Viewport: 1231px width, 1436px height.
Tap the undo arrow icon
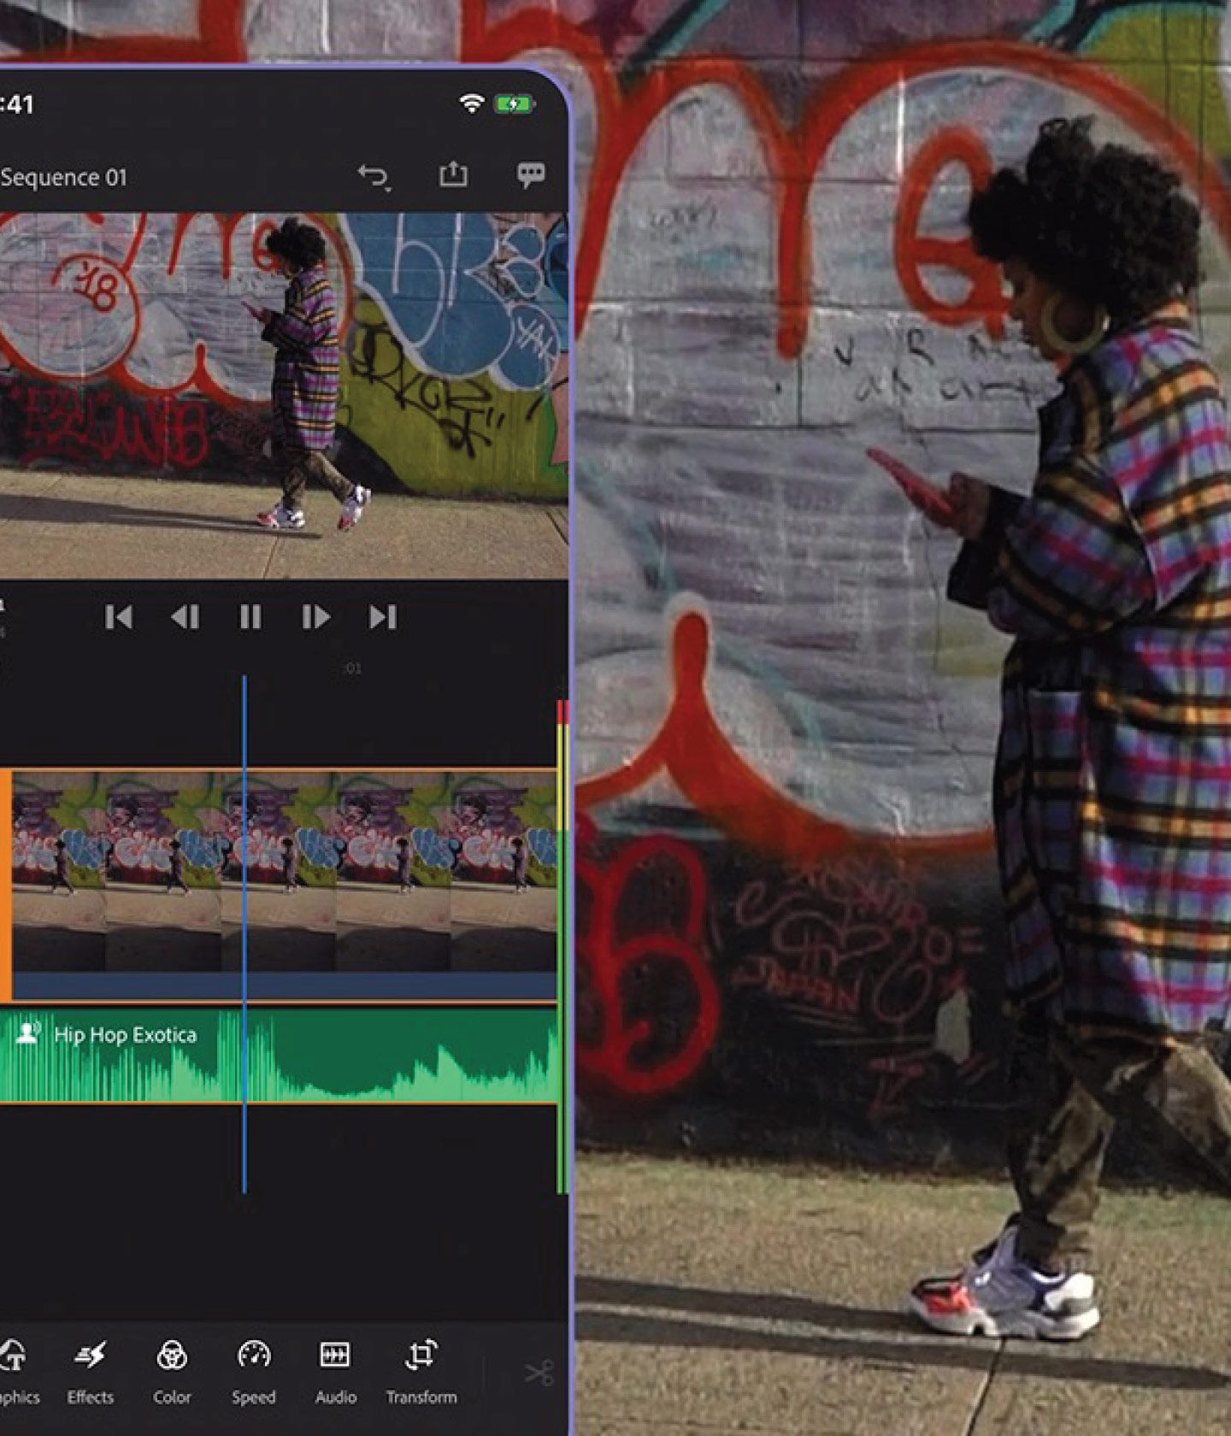[373, 177]
